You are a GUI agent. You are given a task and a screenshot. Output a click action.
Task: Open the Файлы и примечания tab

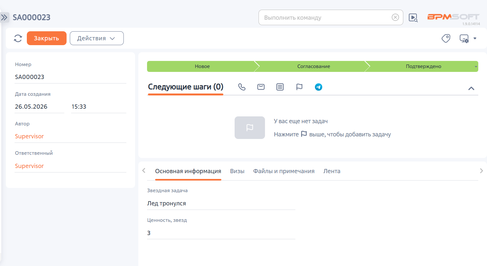point(284,171)
